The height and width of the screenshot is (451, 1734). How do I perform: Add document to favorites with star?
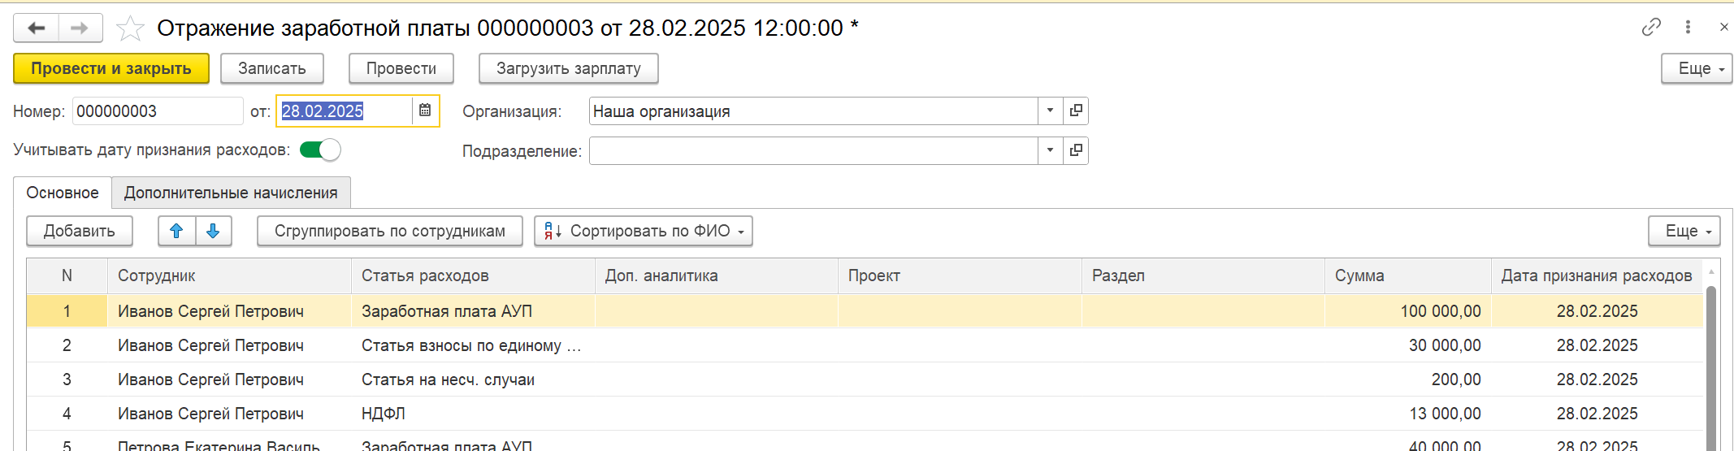(130, 28)
